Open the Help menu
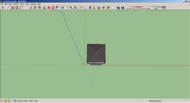The image size is (190, 103). pos(39,4)
